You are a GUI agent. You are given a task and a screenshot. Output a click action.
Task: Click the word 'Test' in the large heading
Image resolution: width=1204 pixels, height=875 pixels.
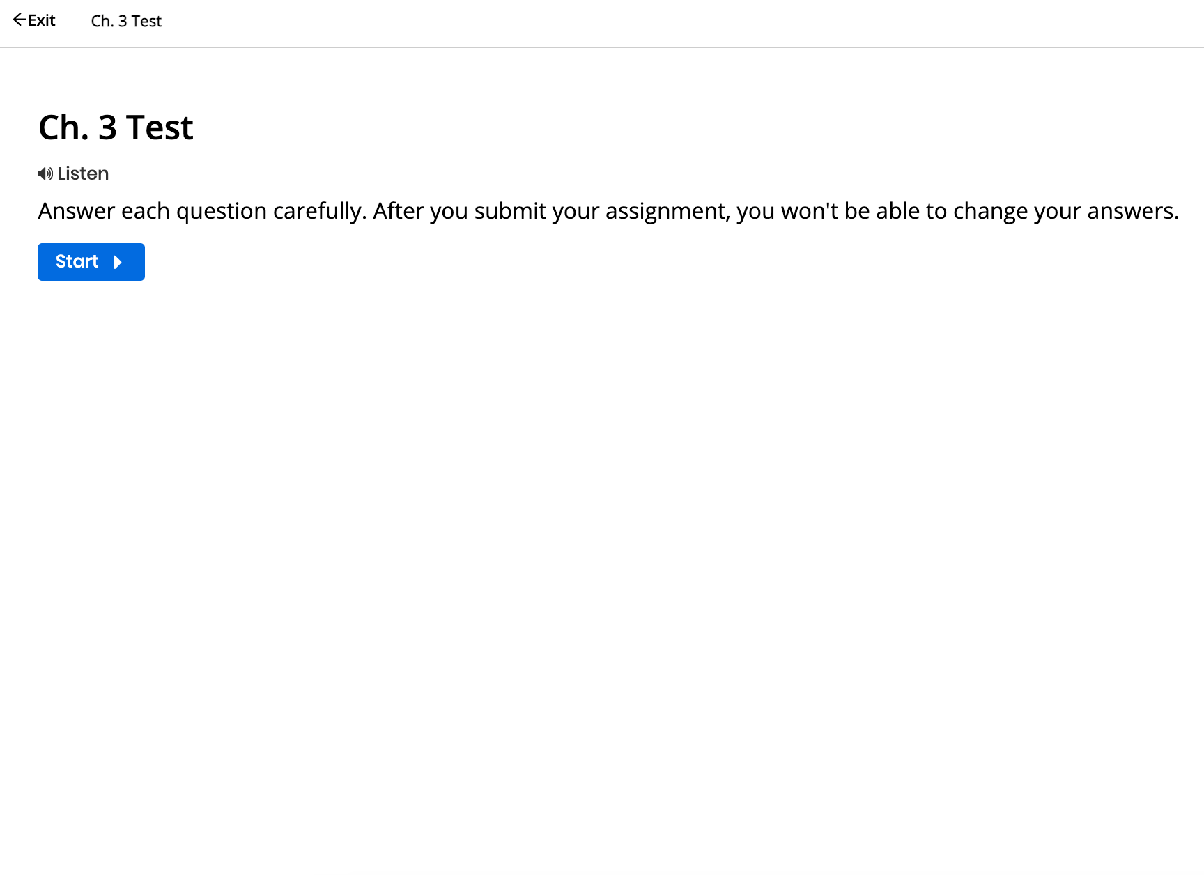point(160,128)
